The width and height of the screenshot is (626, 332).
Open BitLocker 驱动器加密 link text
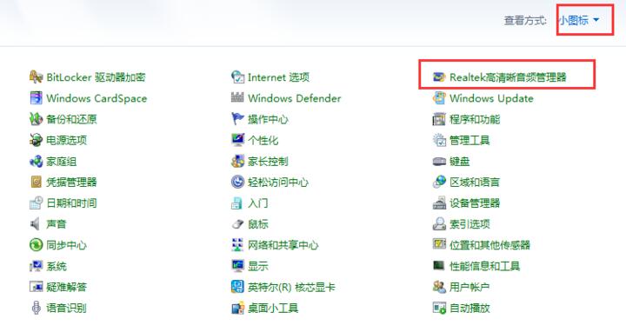click(96, 77)
